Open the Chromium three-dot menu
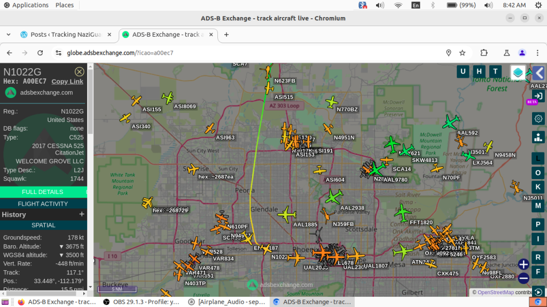 click(537, 53)
